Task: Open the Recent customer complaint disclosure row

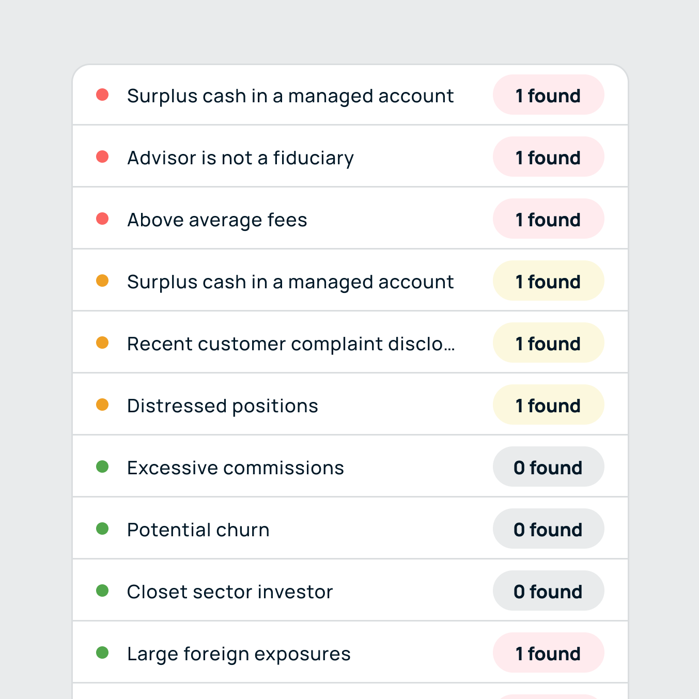Action: pos(291,344)
